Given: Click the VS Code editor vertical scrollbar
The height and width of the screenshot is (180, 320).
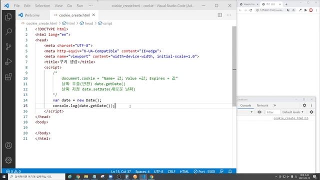Looking at the screenshot, I should 234,66.
